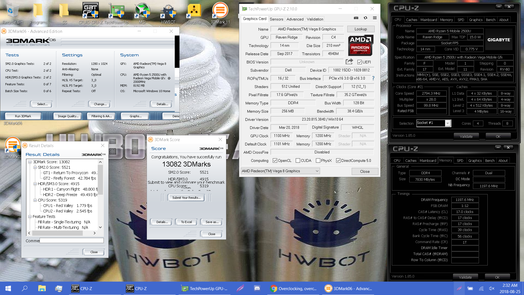
Task: Click the Image Quality button in 3DMark06
Action: pos(68,116)
